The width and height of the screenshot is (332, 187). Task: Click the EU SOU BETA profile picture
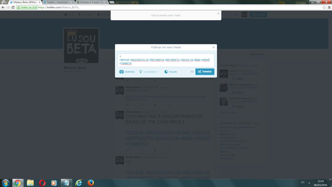coord(81,45)
